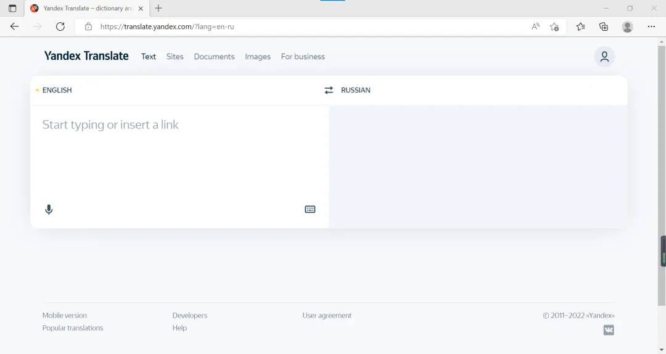Switch to the Sites tab
This screenshot has width=666, height=354.
click(x=175, y=57)
